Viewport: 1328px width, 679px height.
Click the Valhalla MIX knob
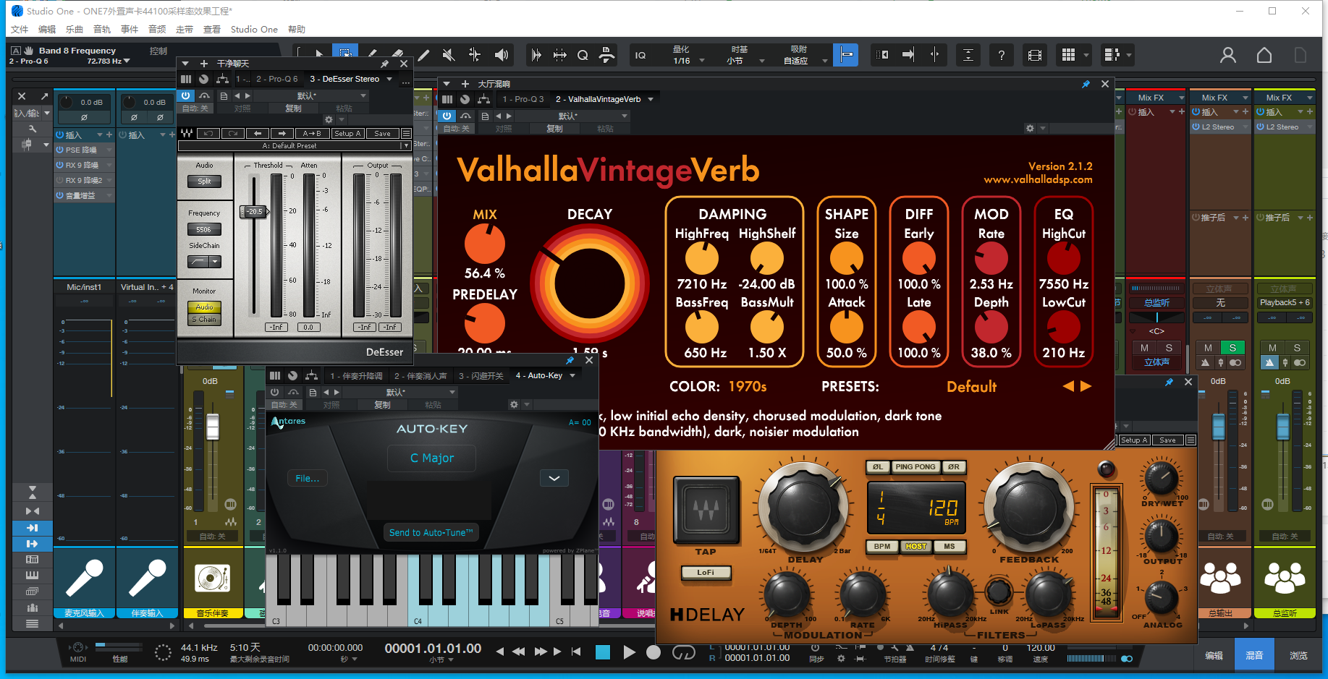(x=485, y=244)
